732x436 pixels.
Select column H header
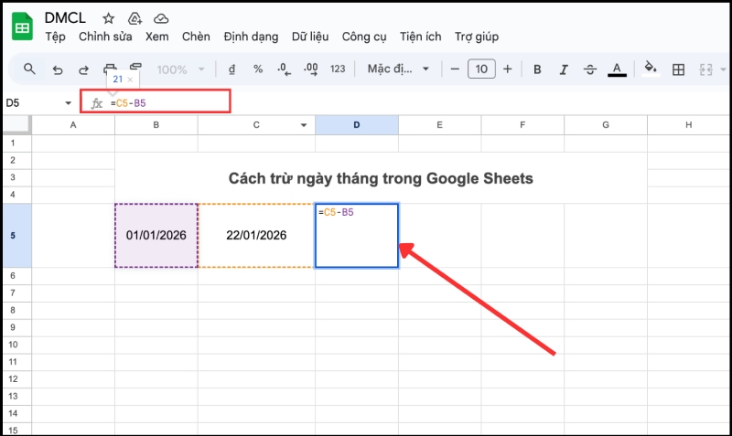click(689, 125)
